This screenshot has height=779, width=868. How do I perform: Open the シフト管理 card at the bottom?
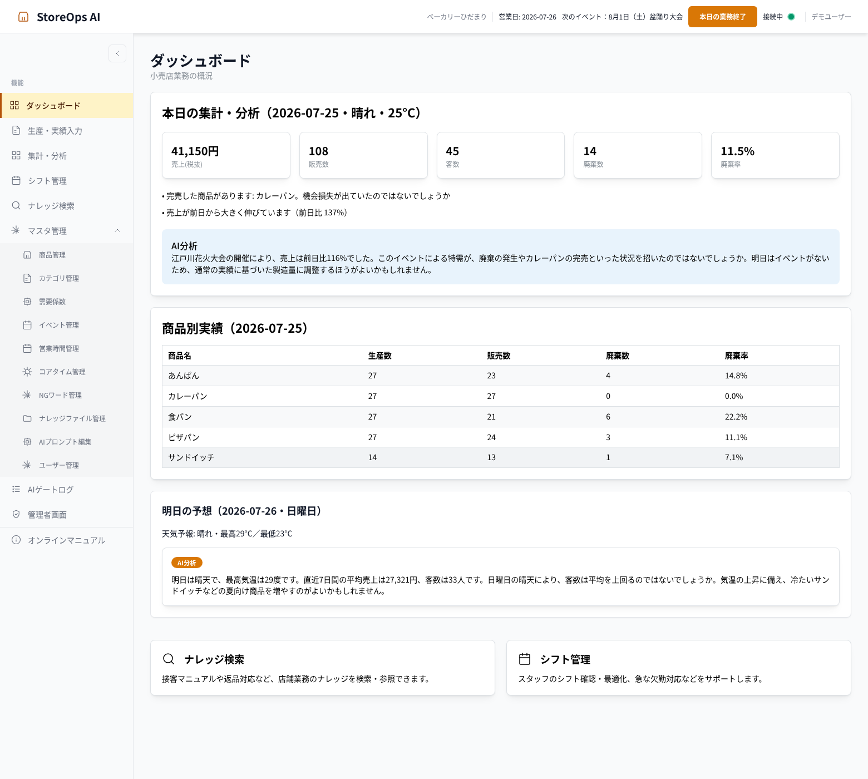[x=679, y=668]
